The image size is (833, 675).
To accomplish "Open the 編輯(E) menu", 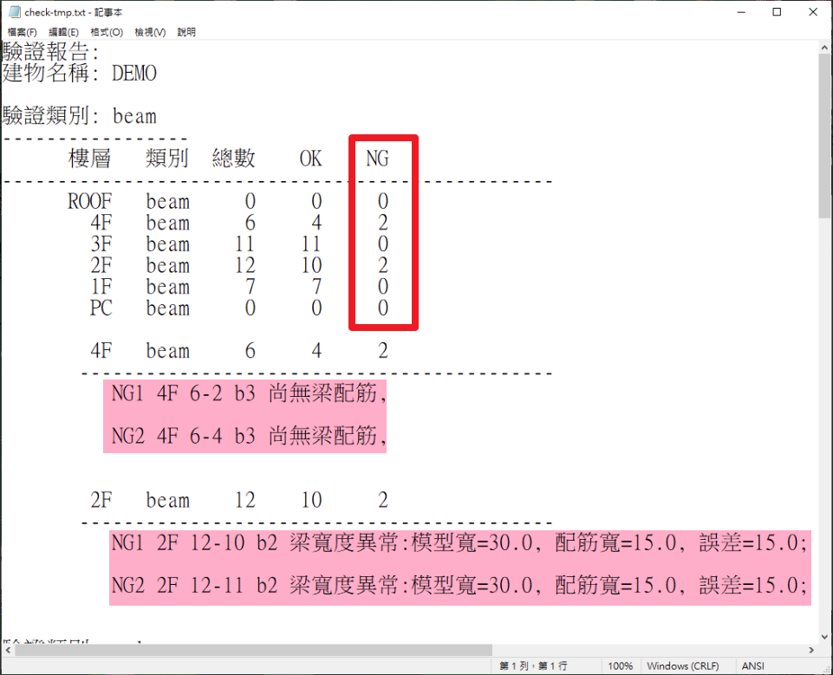I will [63, 32].
